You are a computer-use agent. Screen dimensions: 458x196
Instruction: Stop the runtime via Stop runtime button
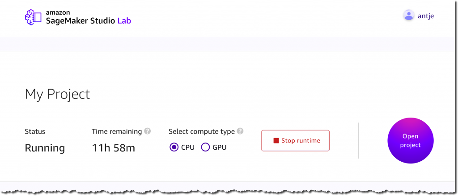295,140
